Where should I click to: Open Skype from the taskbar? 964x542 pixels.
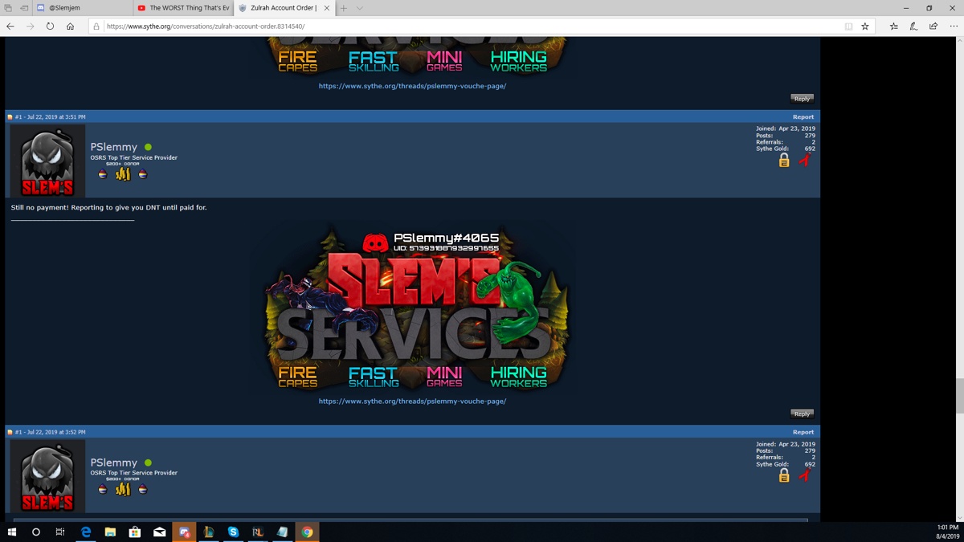tap(233, 532)
